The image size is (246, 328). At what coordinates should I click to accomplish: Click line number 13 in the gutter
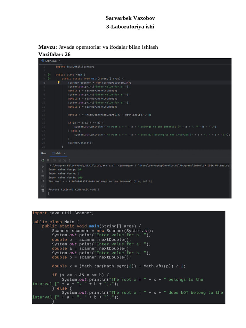pyautogui.click(x=44, y=115)
